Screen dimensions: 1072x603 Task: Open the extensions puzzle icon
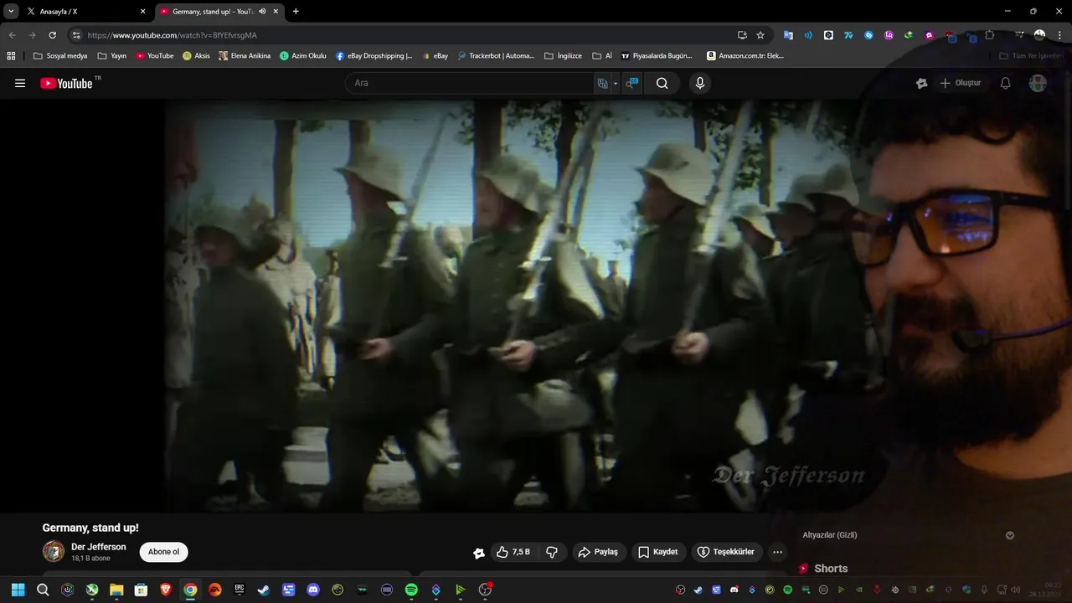click(x=990, y=35)
